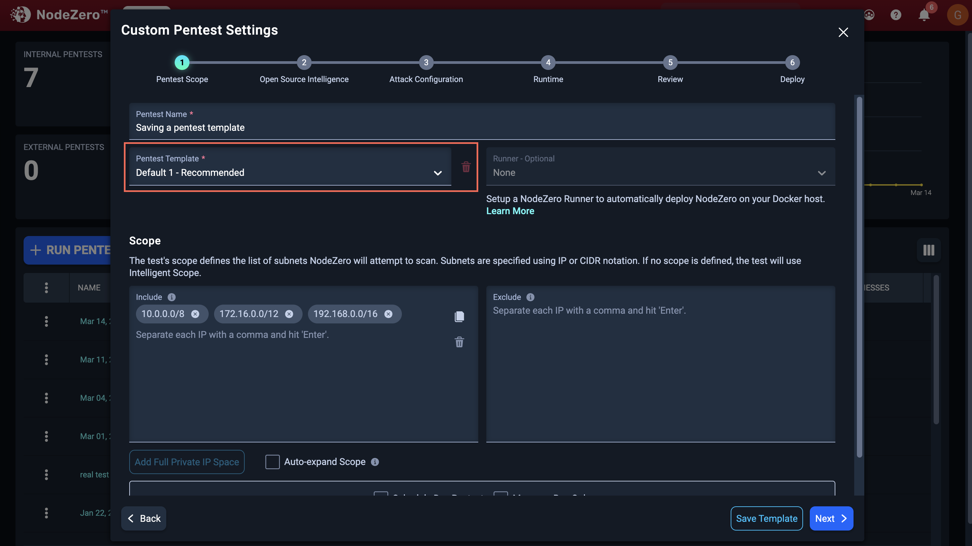Go to step 6 Deploy

792,63
